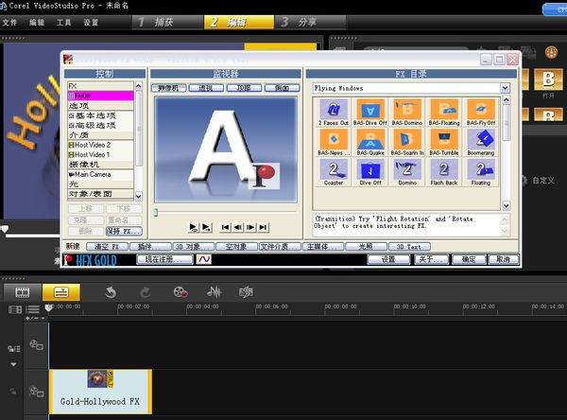Switch monitor to 透视 view

(206, 88)
